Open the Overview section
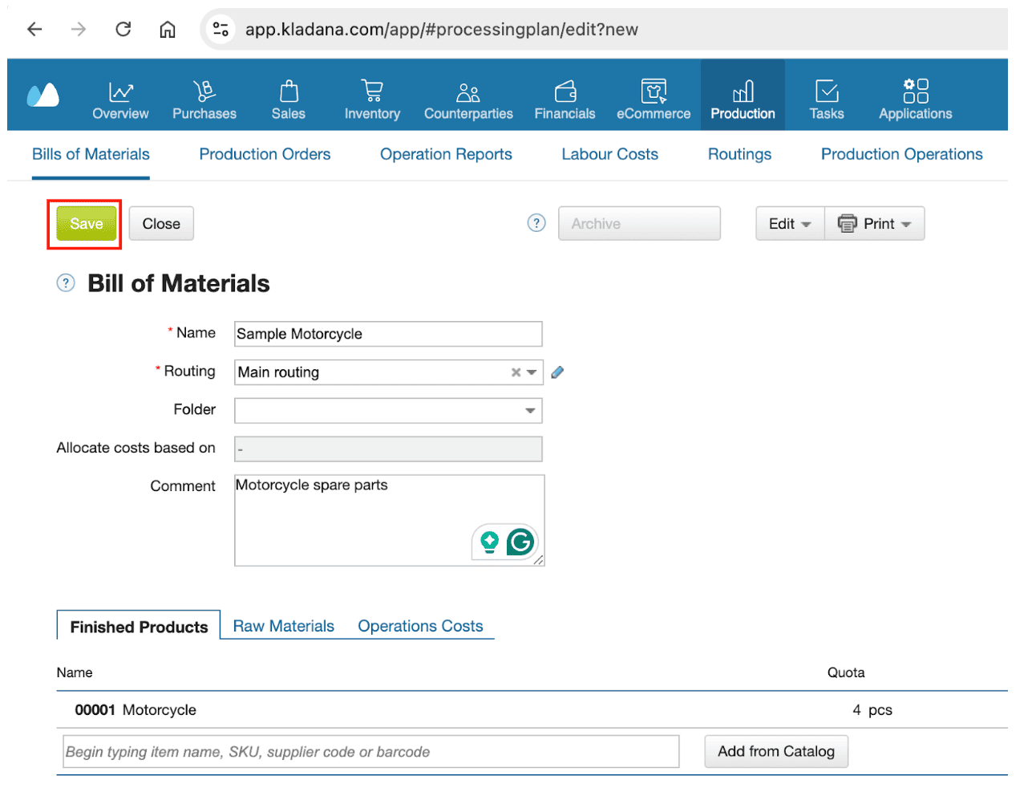The height and width of the screenshot is (796, 1036). pyautogui.click(x=120, y=100)
